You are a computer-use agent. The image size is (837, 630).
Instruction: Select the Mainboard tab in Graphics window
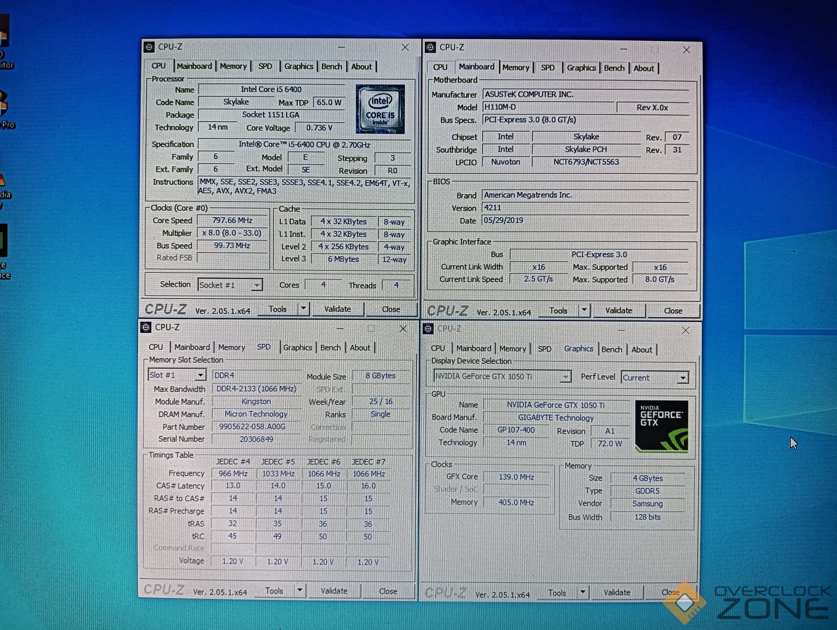coord(474,349)
